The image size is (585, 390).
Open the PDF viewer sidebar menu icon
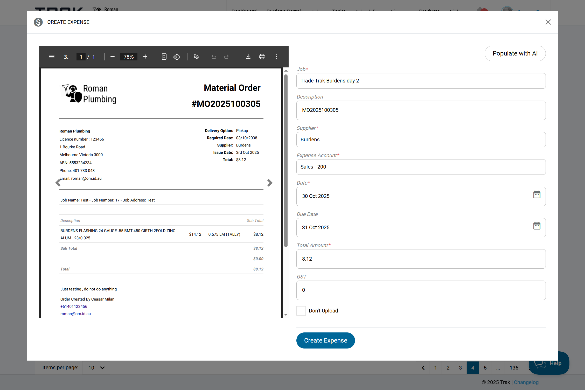click(52, 57)
